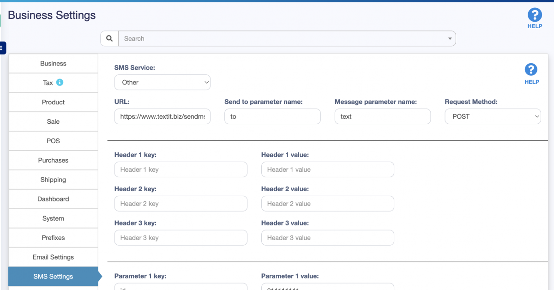554x290 pixels.
Task: Open the Dashboard tab
Action: click(53, 199)
